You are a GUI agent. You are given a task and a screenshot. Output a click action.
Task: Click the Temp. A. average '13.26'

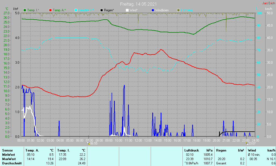(50, 163)
